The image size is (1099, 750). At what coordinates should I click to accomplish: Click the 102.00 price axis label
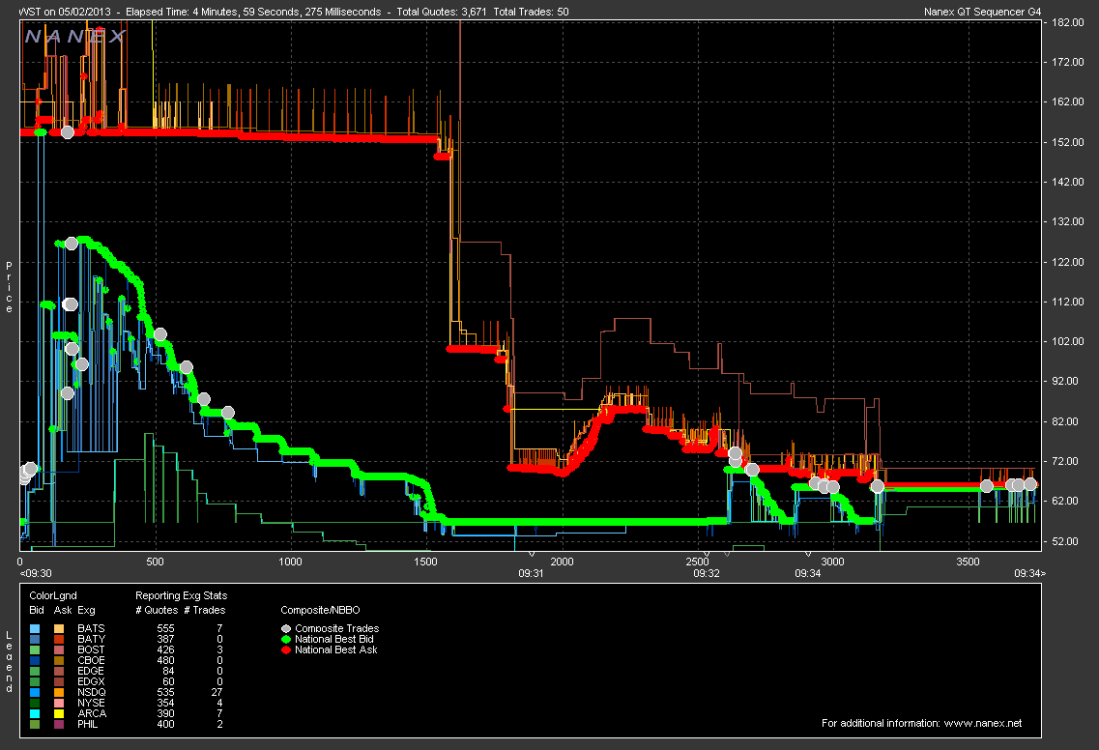coord(1067,341)
